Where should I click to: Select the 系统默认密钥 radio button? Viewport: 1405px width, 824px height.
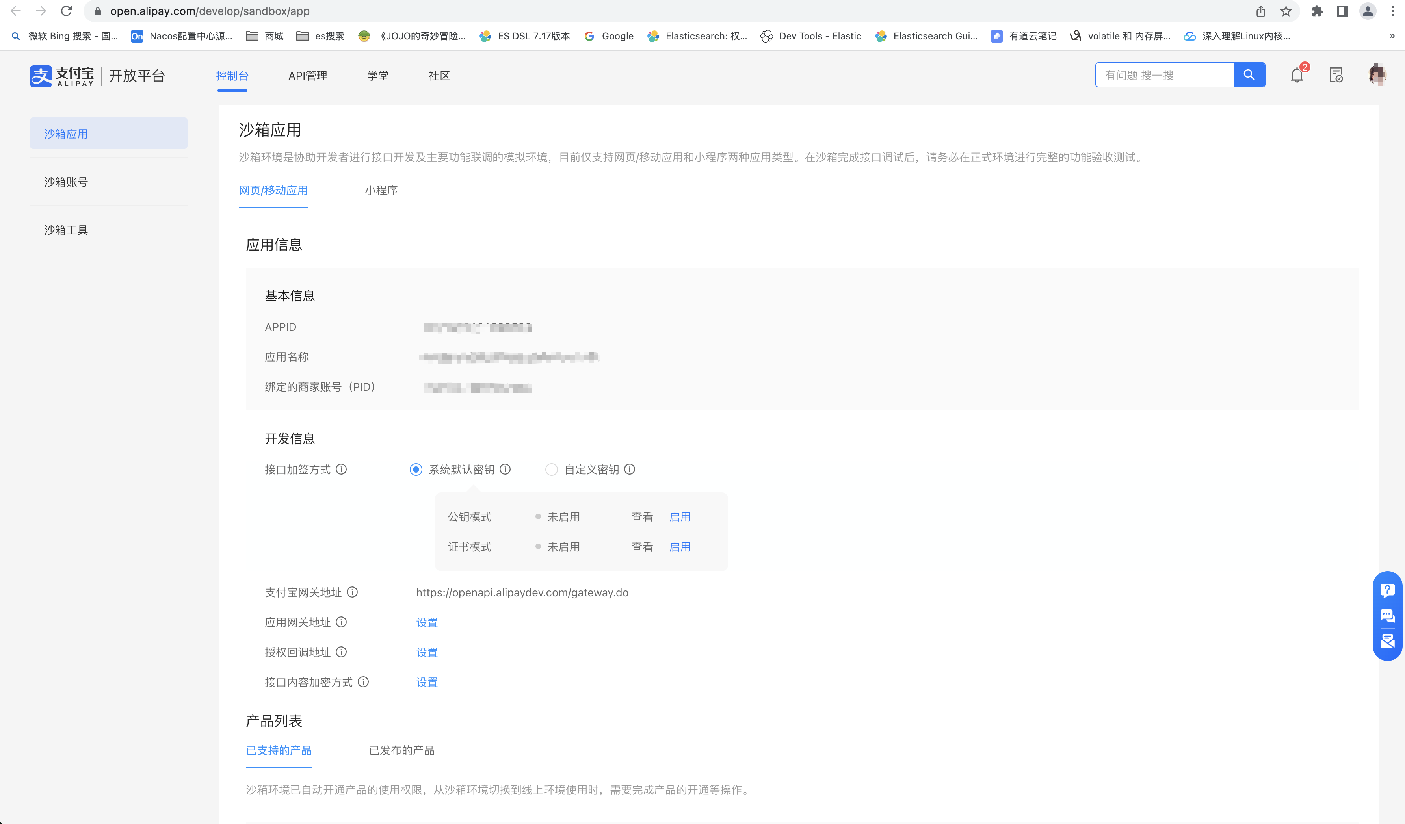pos(416,470)
